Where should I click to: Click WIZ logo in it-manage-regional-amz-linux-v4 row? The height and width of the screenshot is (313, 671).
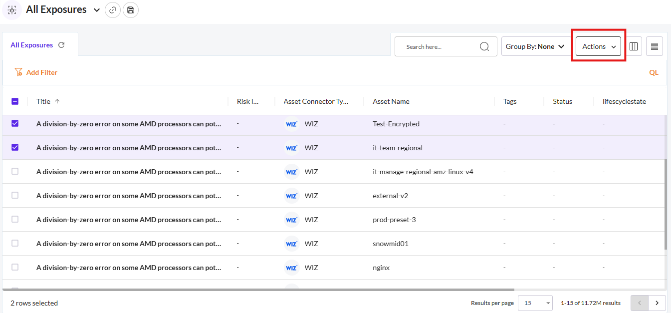[291, 172]
